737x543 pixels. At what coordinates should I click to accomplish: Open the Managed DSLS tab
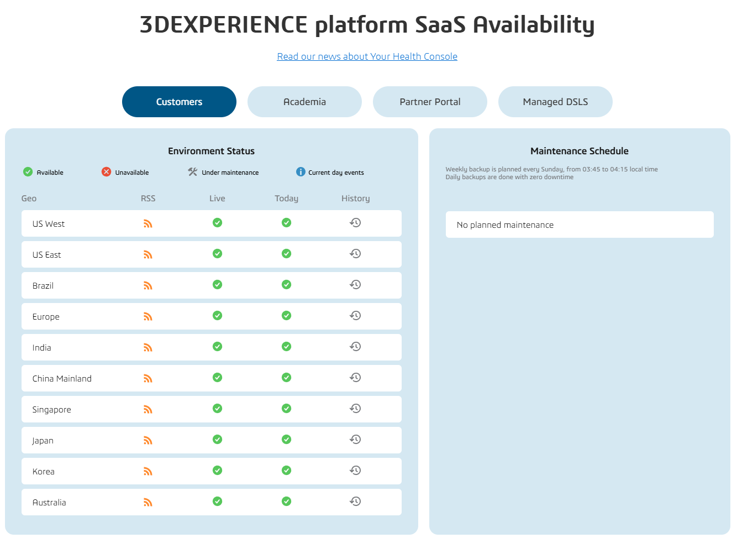tap(555, 102)
